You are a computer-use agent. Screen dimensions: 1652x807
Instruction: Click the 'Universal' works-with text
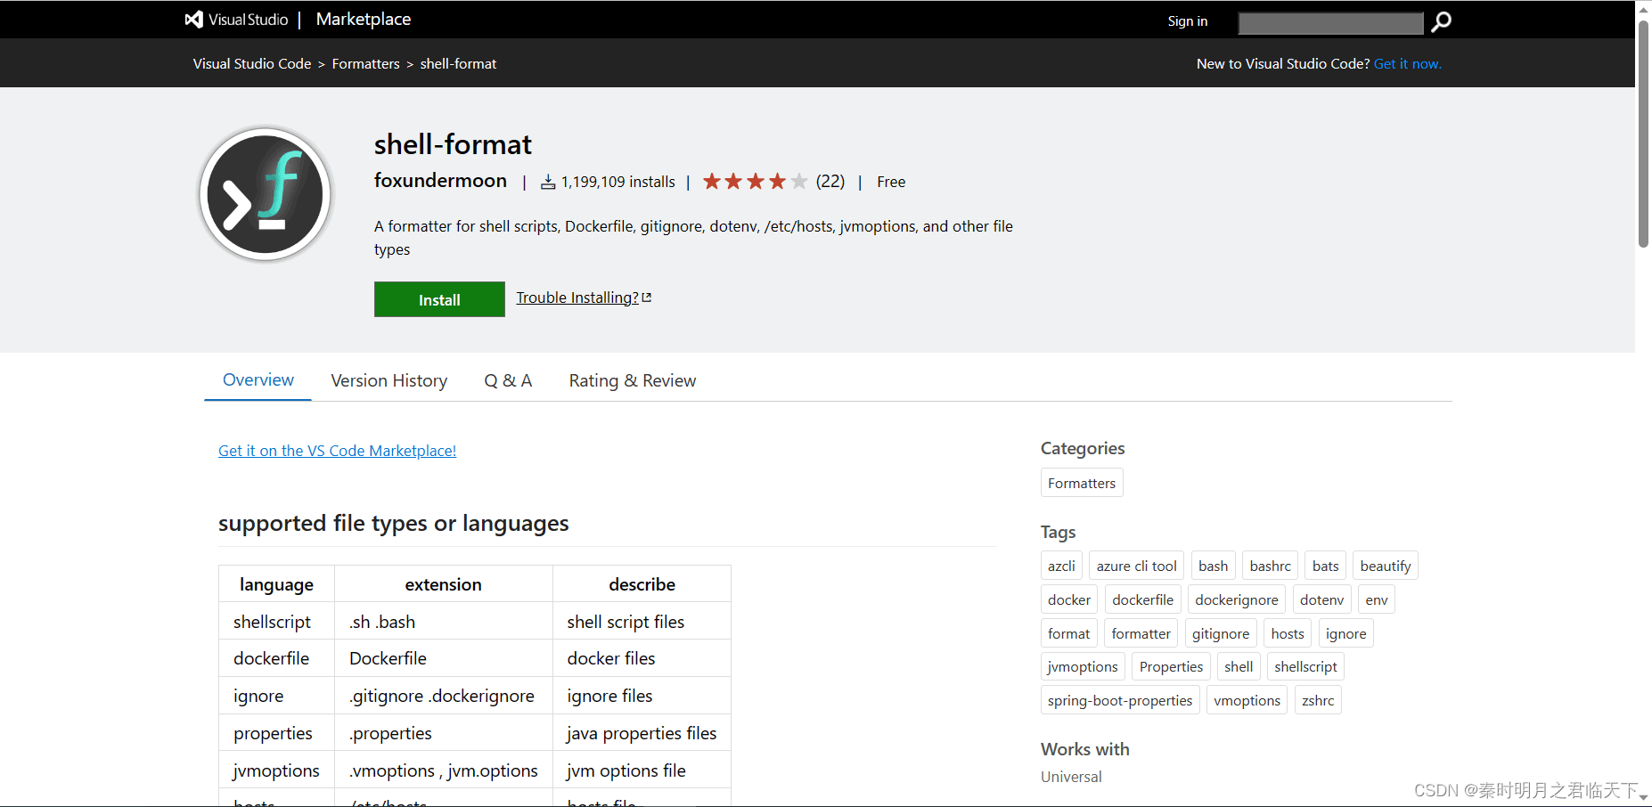1071,777
